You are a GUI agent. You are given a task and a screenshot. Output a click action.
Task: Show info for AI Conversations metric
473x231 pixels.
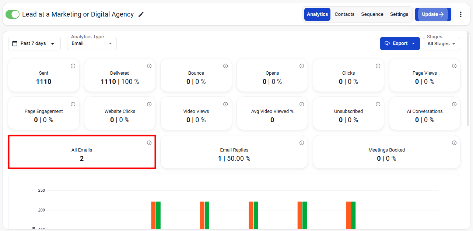tap(454, 104)
